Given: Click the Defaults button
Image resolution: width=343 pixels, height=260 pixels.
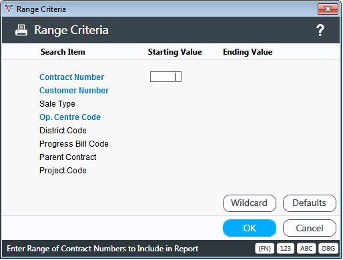Looking at the screenshot, I should coord(310,203).
